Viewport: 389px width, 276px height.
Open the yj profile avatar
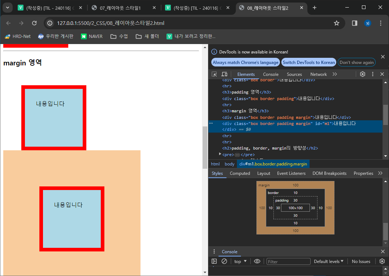[x=368, y=23]
